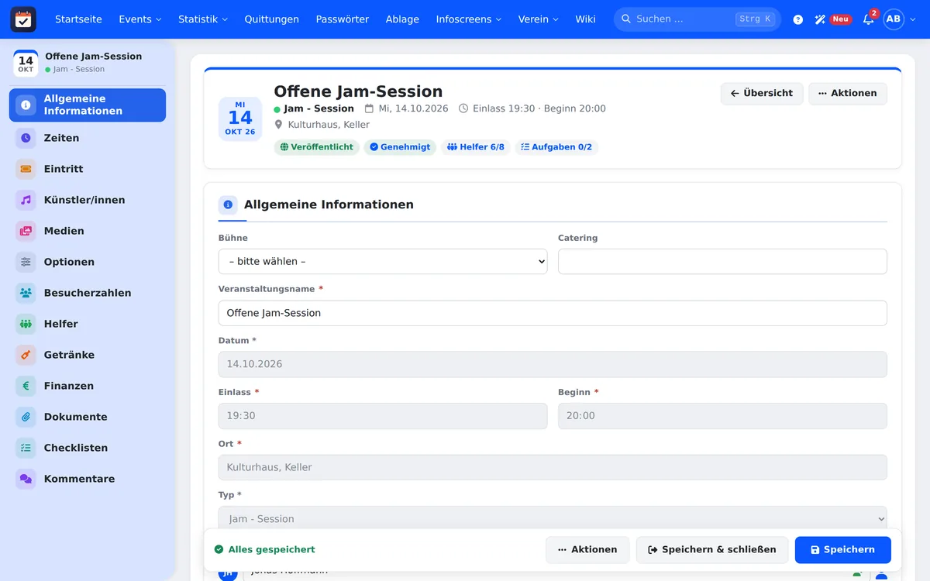Open Aktionen menu in event header
The height and width of the screenshot is (581, 930).
pyautogui.click(x=848, y=94)
